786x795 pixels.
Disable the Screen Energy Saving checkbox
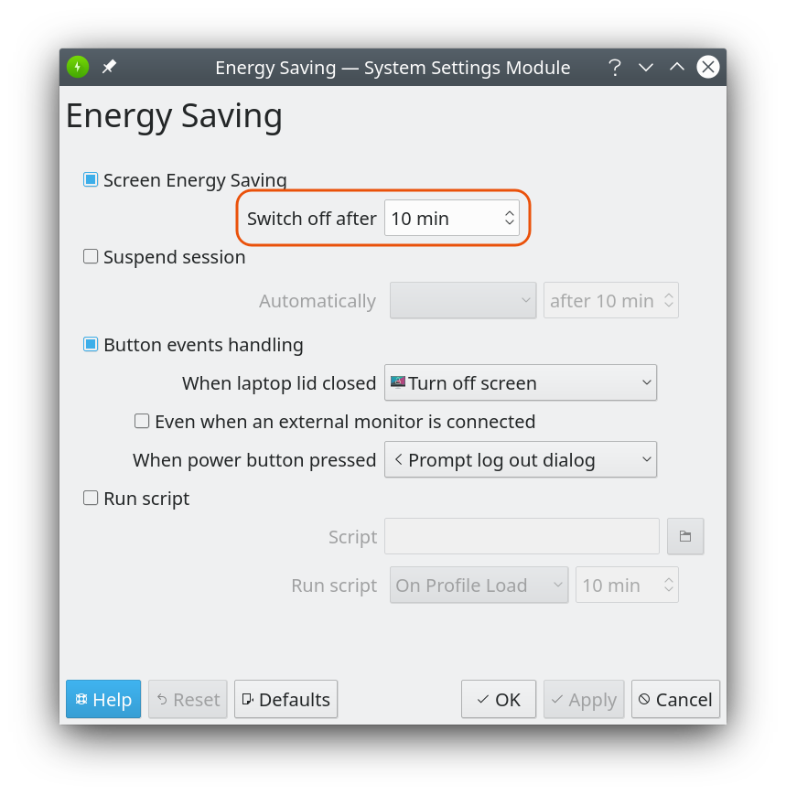(91, 180)
